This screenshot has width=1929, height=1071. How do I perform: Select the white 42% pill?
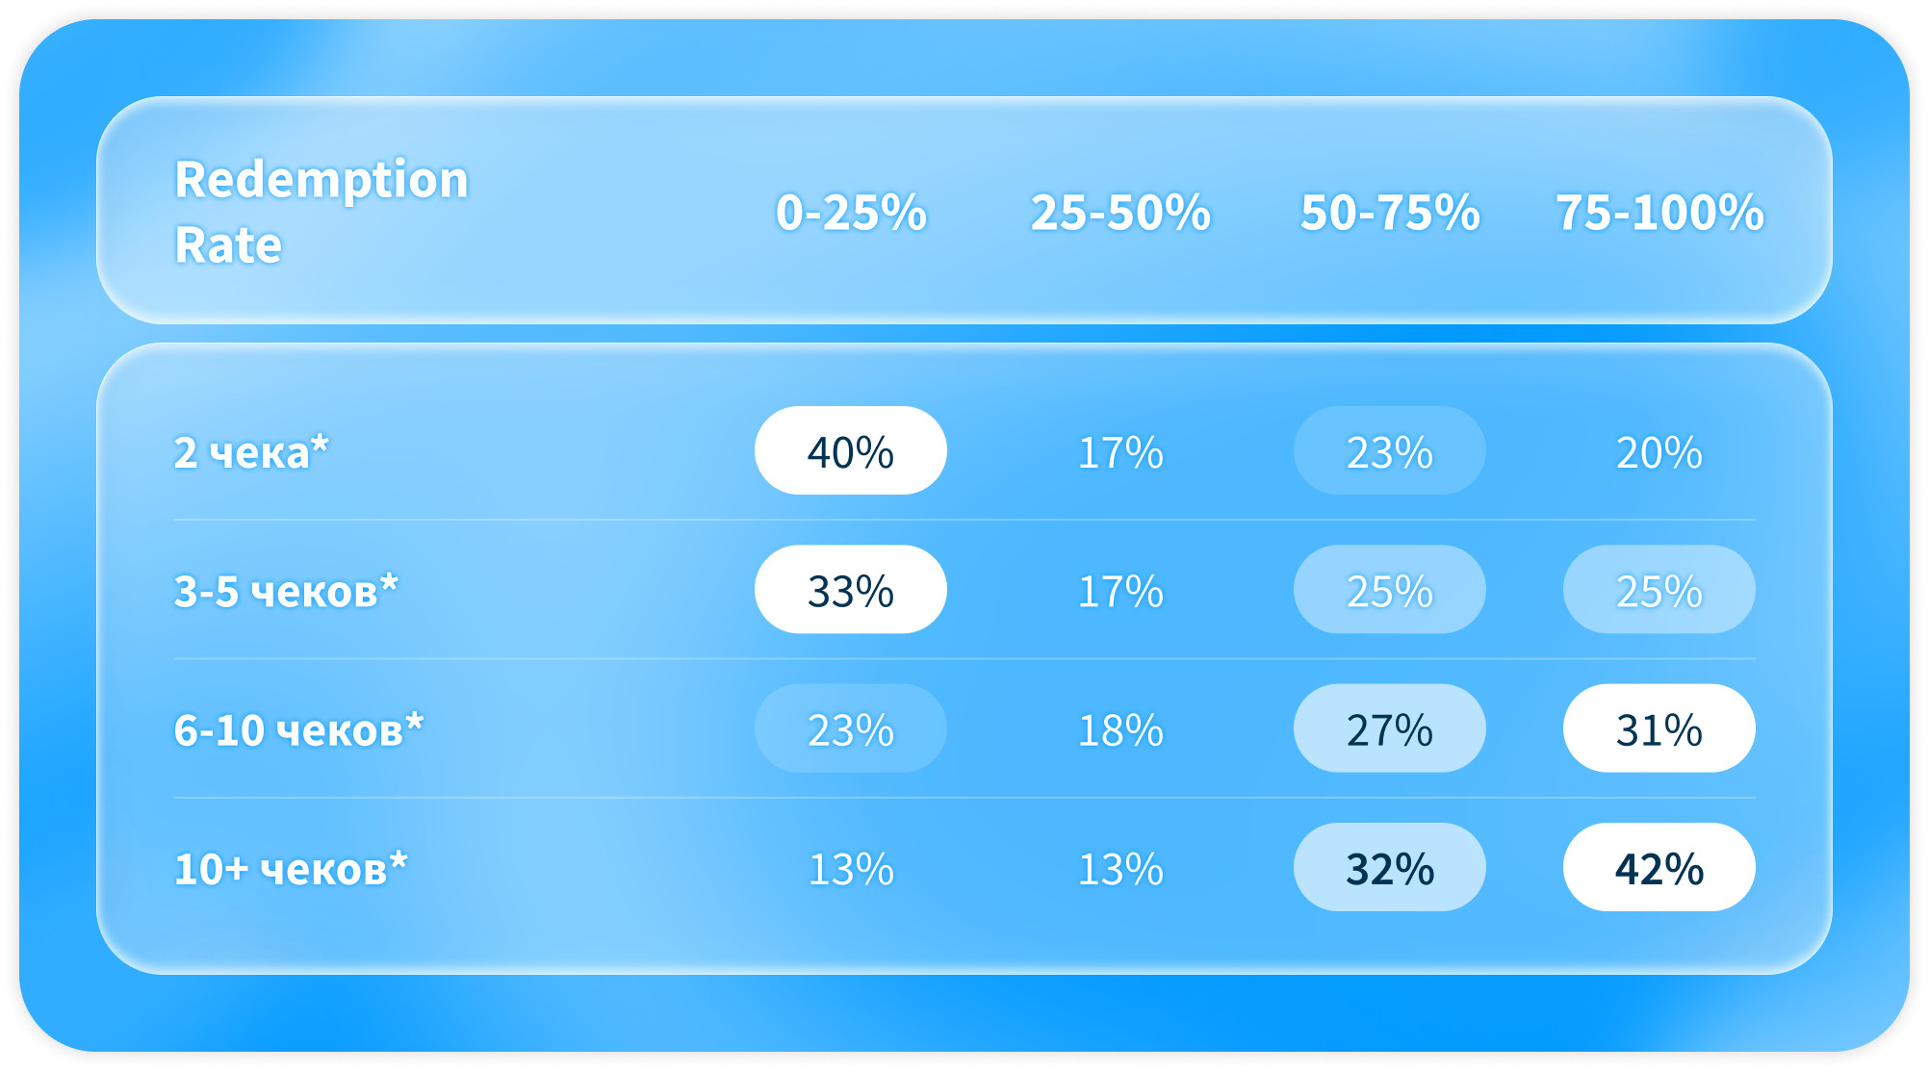[1659, 868]
